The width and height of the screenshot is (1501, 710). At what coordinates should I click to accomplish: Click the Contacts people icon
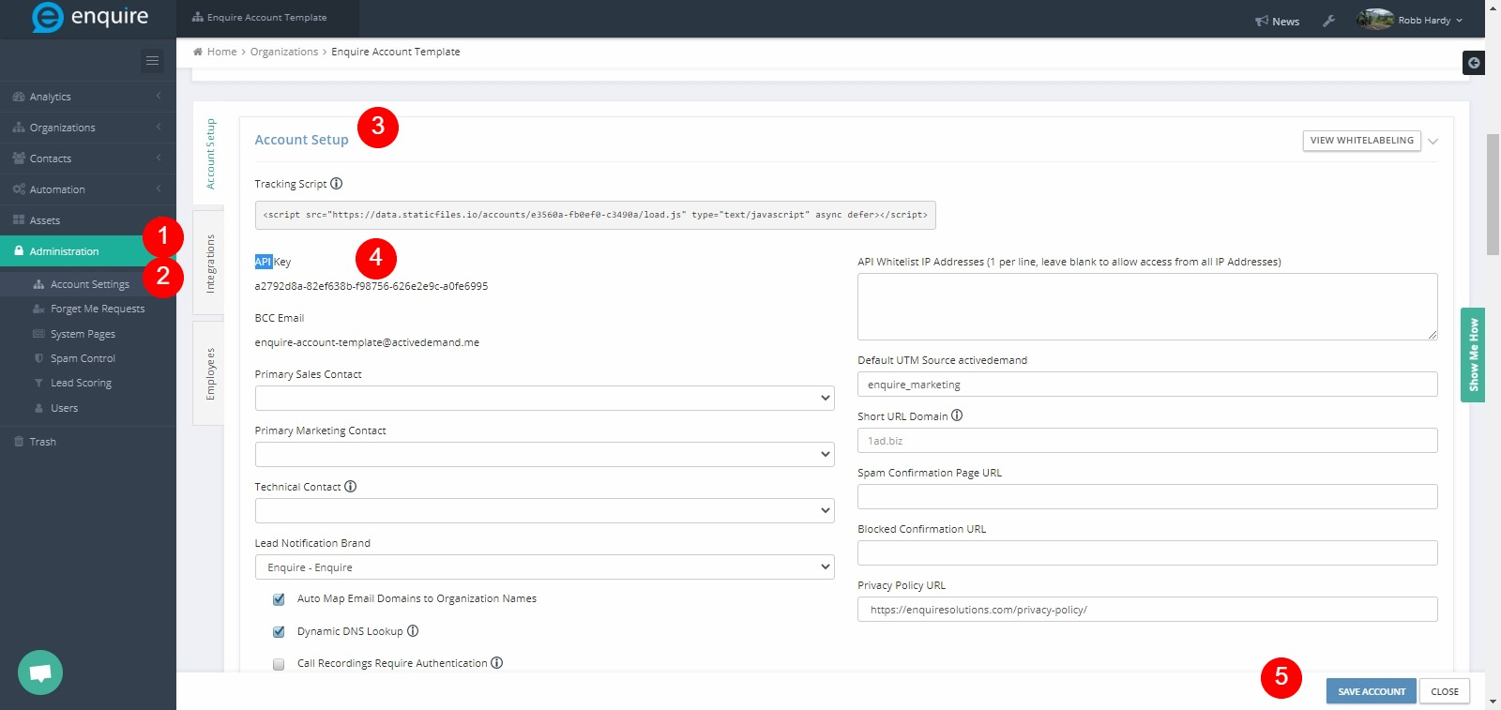click(19, 159)
